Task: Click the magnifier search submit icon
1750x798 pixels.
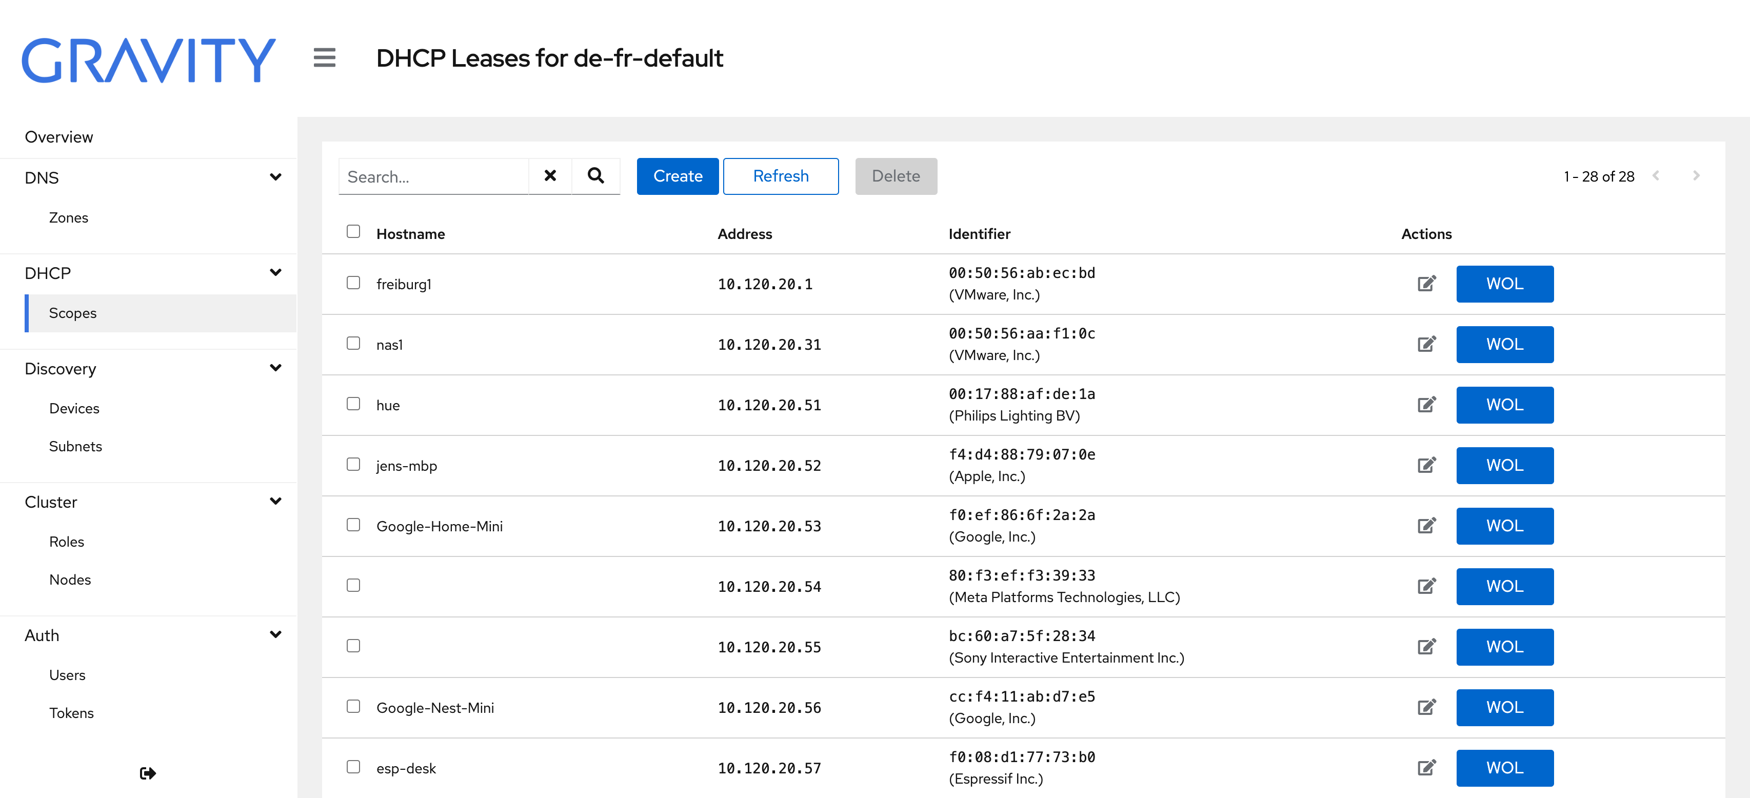Action: click(595, 176)
